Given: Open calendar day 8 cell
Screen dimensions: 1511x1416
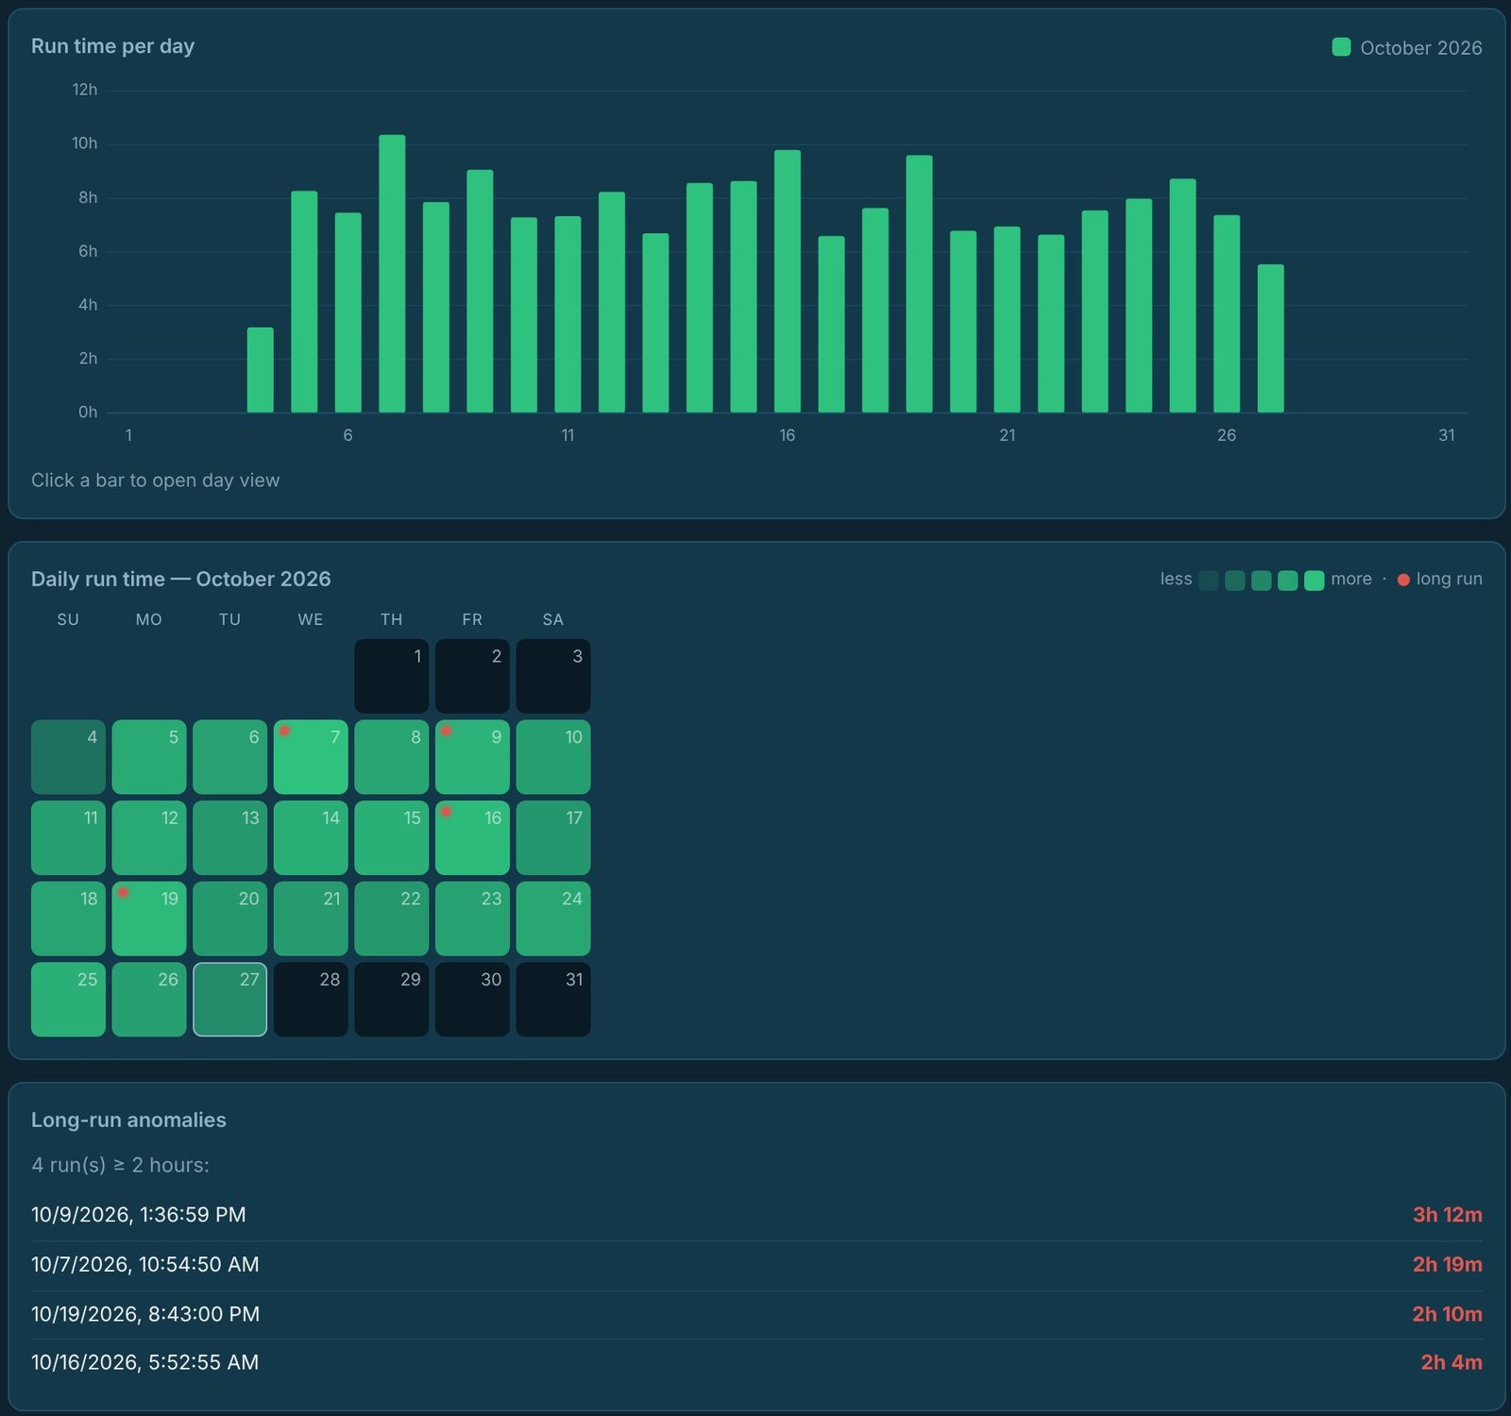Looking at the screenshot, I should coord(392,757).
